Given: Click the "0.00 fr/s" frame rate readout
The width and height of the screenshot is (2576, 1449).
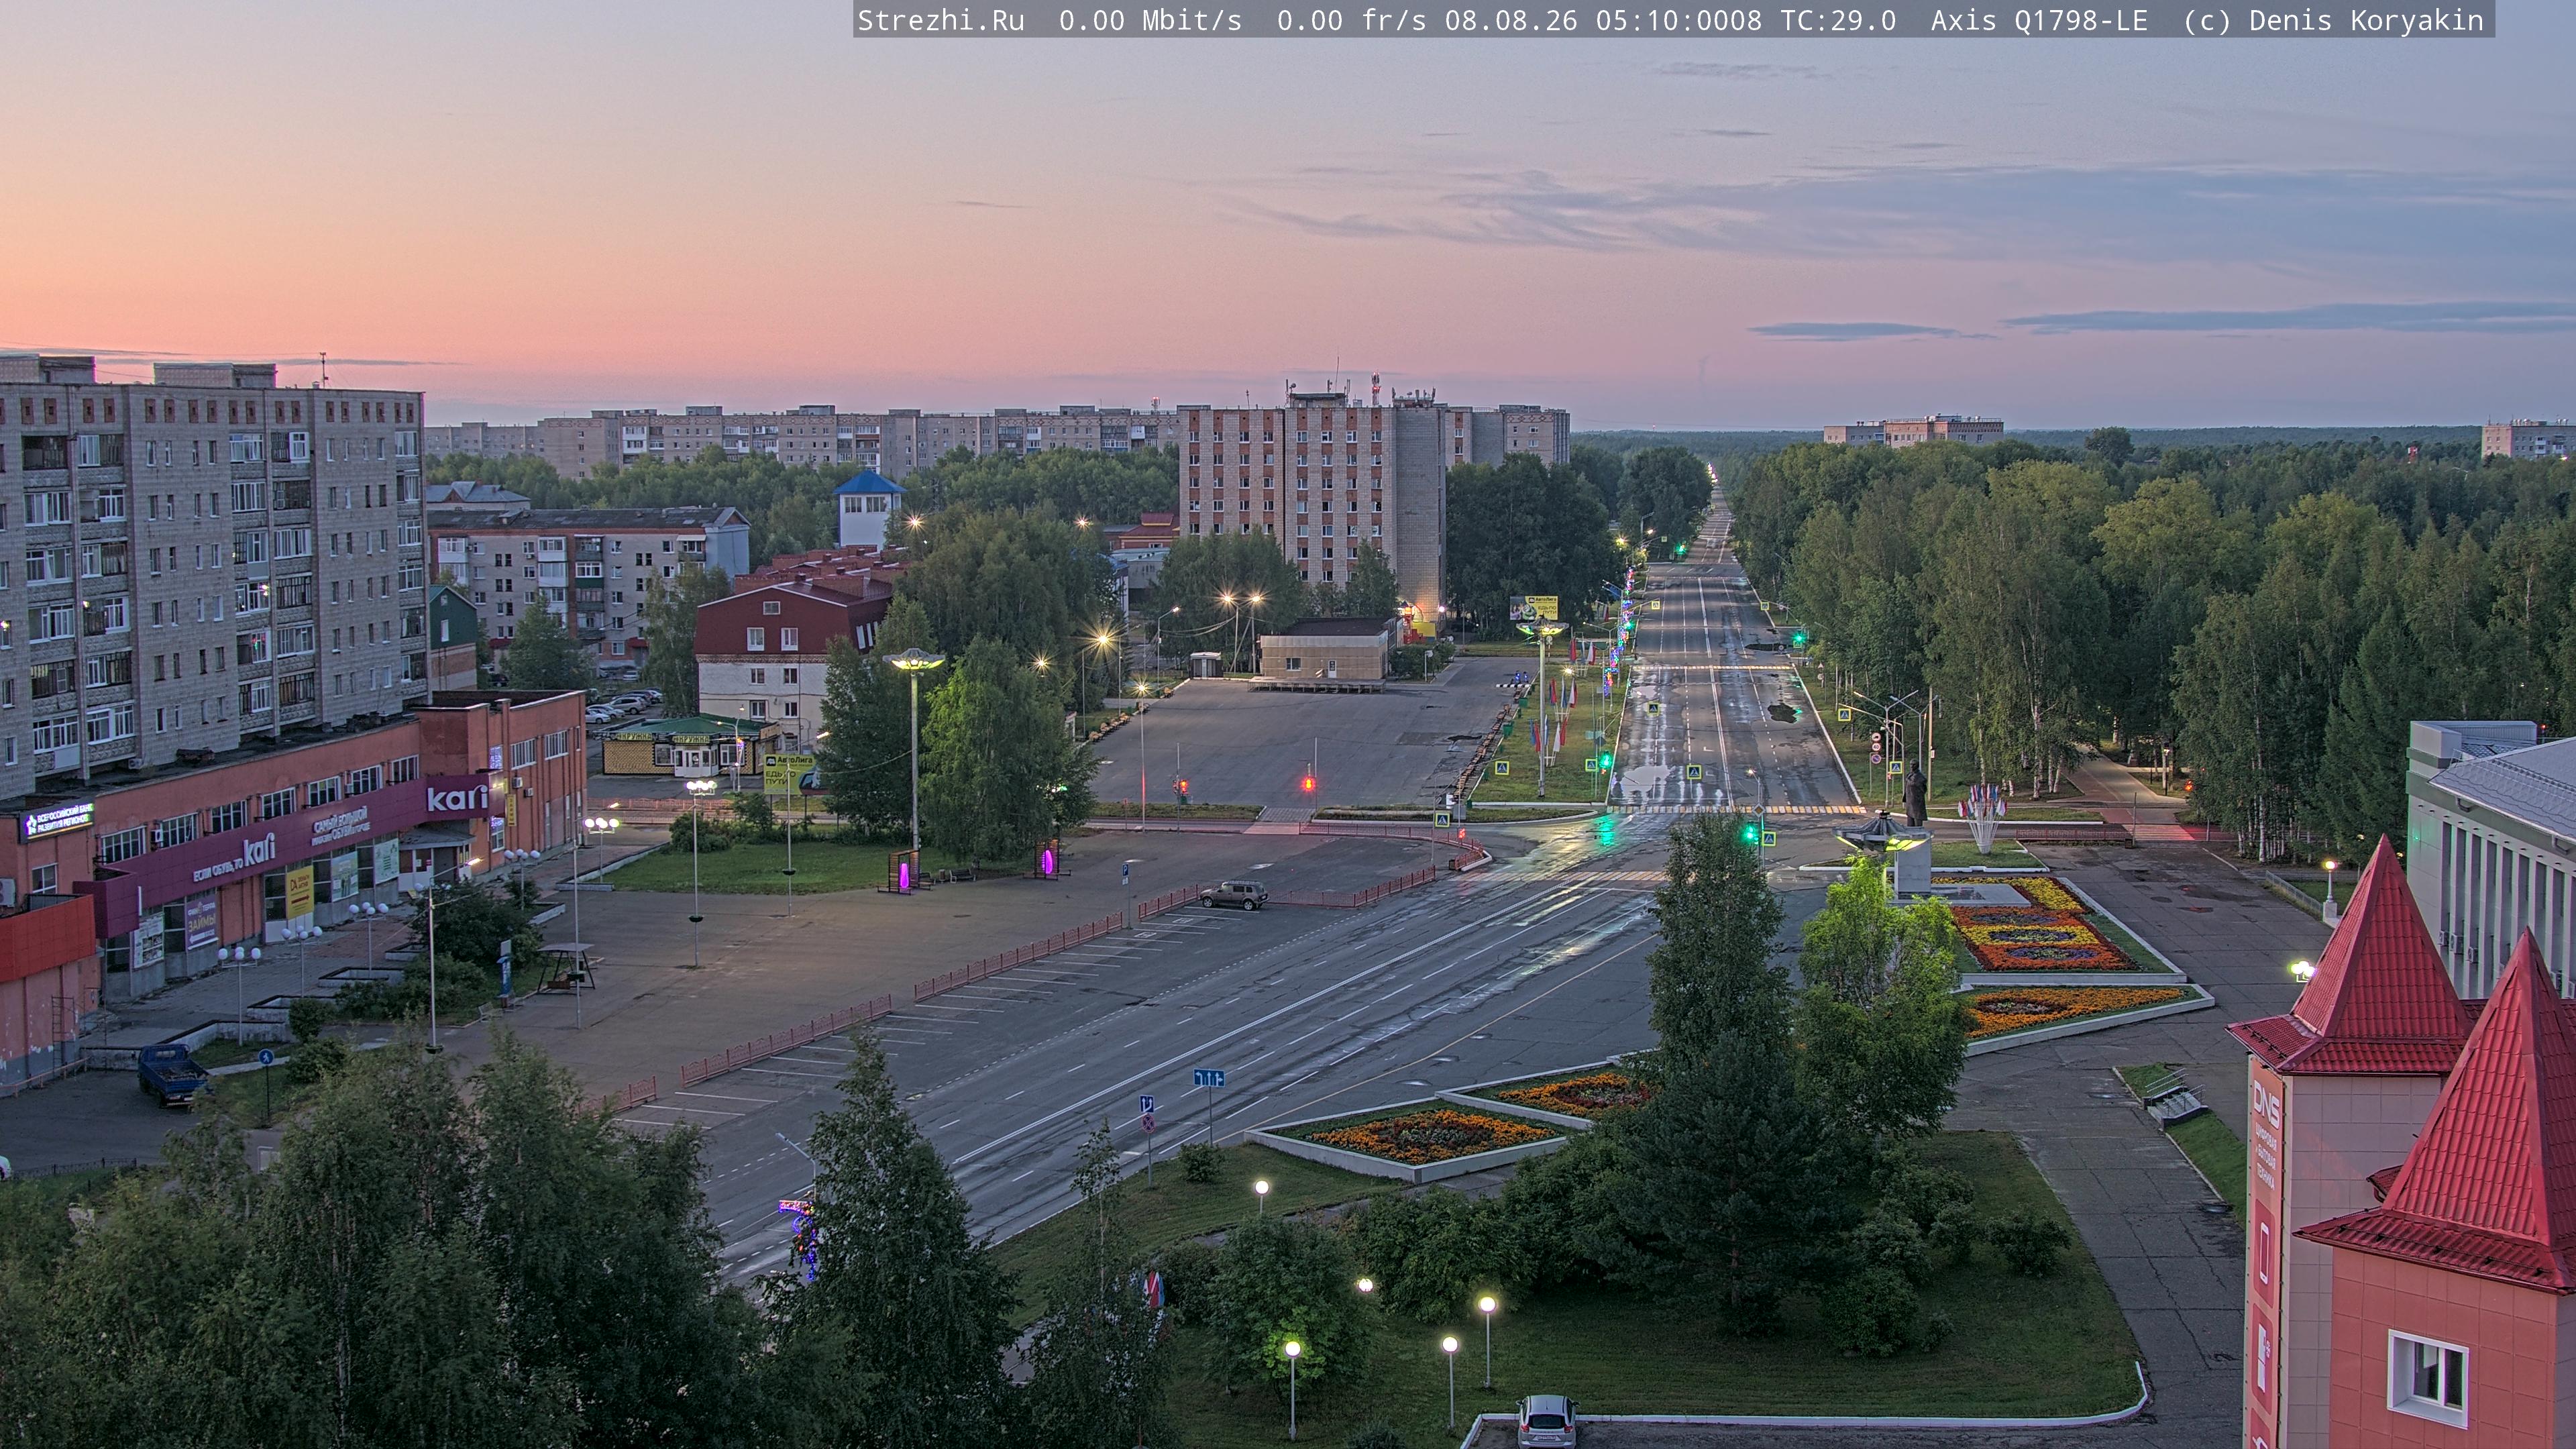Looking at the screenshot, I should (x=1351, y=21).
